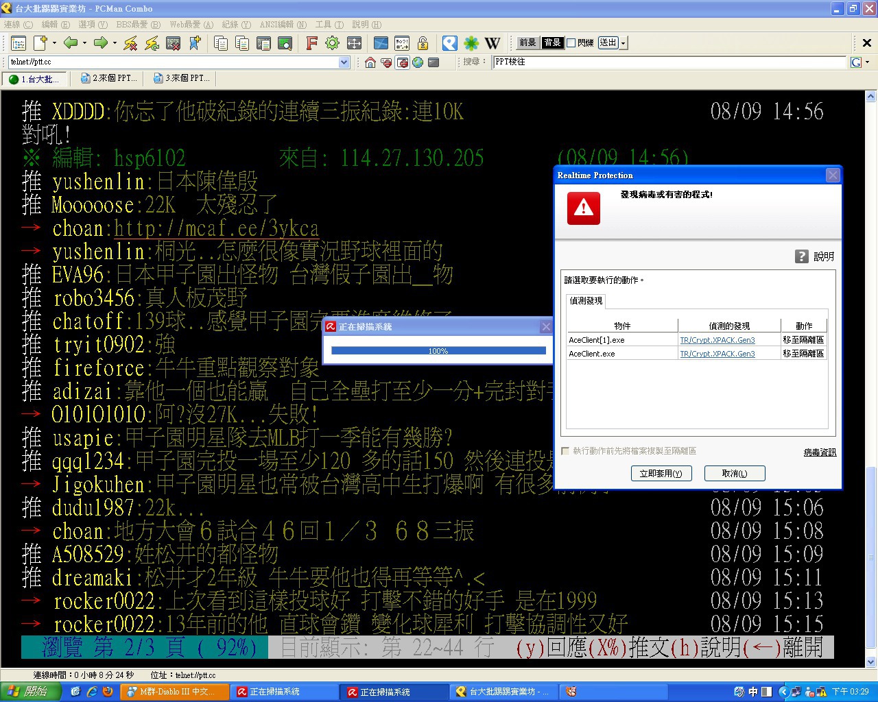This screenshot has width=878, height=702.
Task: Click the Firefox quick launch icon
Action: coord(107,692)
